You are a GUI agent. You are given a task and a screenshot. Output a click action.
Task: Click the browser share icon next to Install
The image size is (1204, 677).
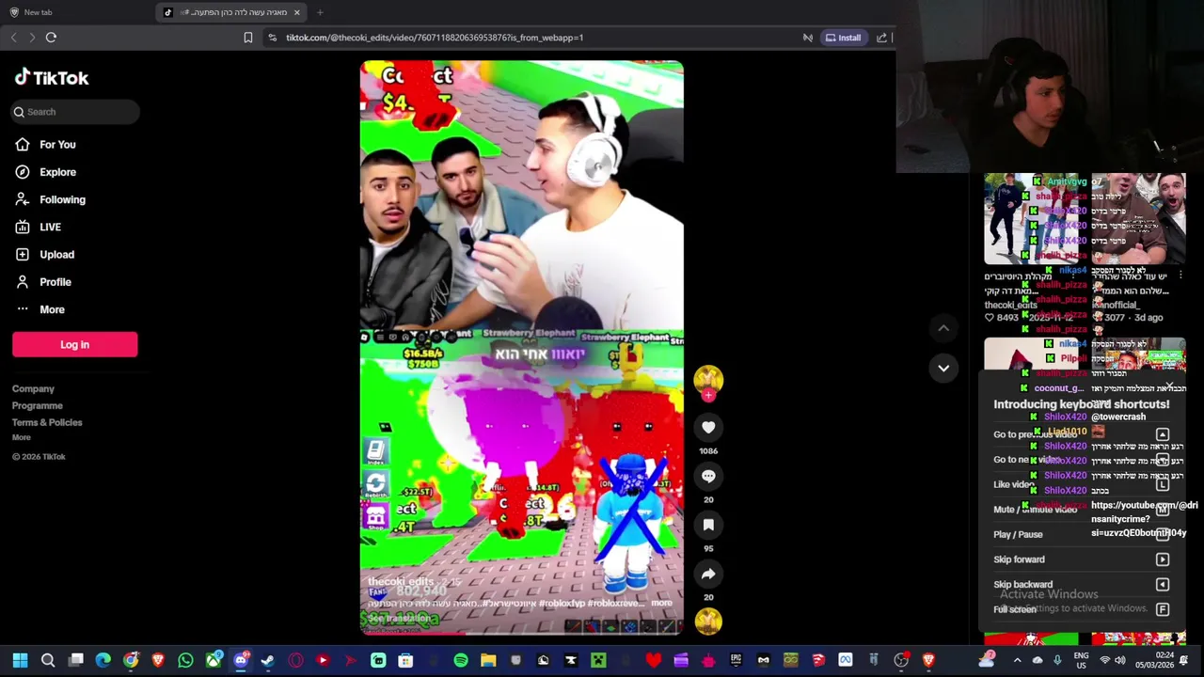881,38
